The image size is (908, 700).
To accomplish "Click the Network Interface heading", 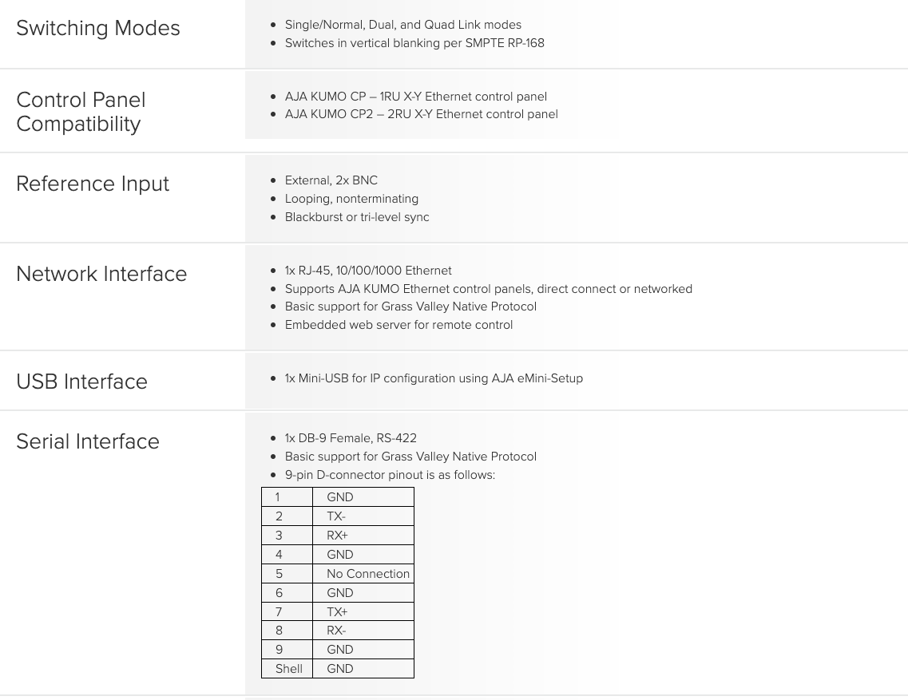I will pyautogui.click(x=101, y=274).
